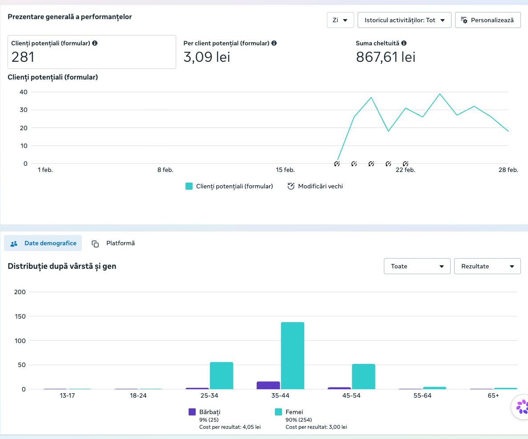
Task: Click the 28 feb. date label
Action: tap(508, 170)
